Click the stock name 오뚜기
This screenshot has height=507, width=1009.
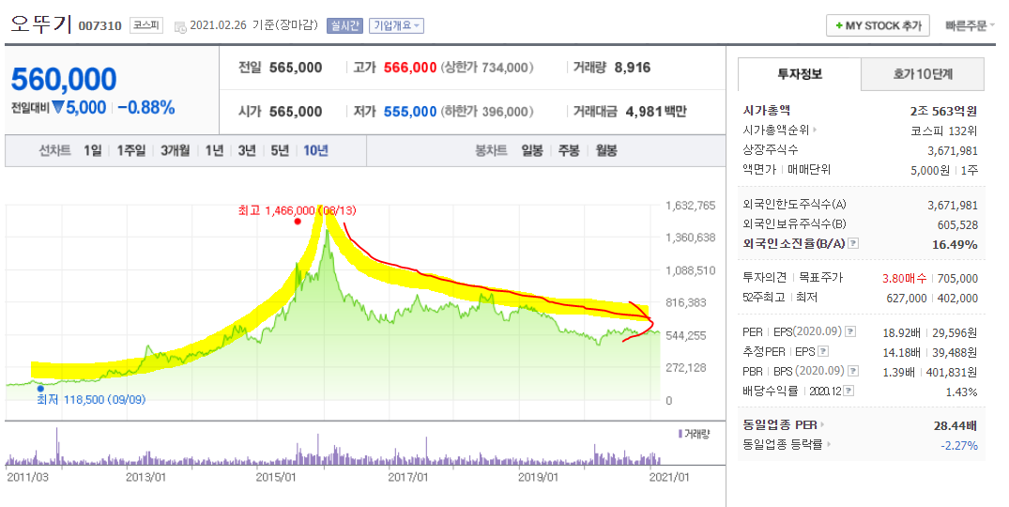(x=40, y=23)
